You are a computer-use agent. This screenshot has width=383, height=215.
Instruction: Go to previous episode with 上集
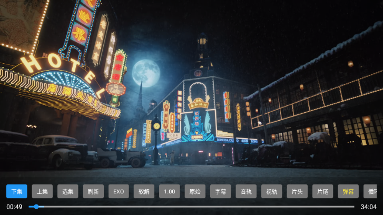(42, 191)
